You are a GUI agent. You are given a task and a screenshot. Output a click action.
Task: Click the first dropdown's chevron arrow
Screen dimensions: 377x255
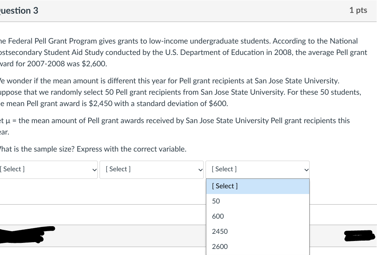pyautogui.click(x=95, y=170)
